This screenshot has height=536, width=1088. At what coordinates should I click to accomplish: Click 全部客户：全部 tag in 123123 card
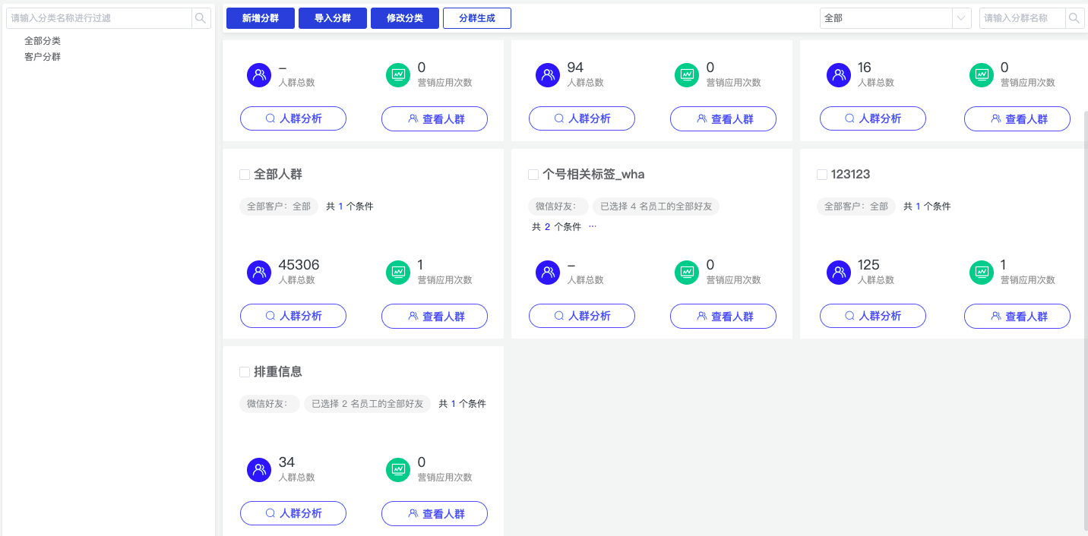[x=856, y=207]
